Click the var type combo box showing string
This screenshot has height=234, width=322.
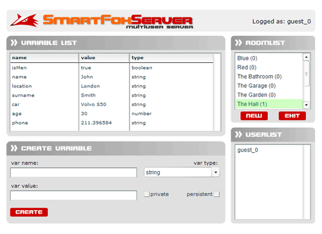tap(182, 172)
